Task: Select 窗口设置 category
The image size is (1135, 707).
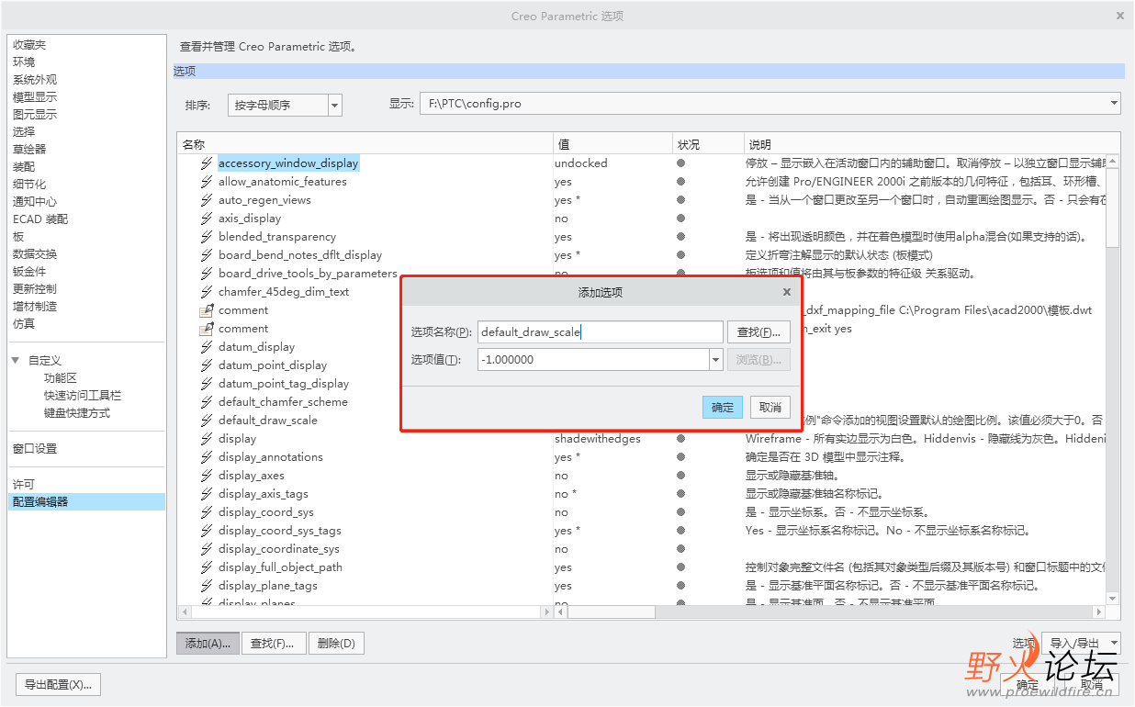Action: tap(35, 449)
